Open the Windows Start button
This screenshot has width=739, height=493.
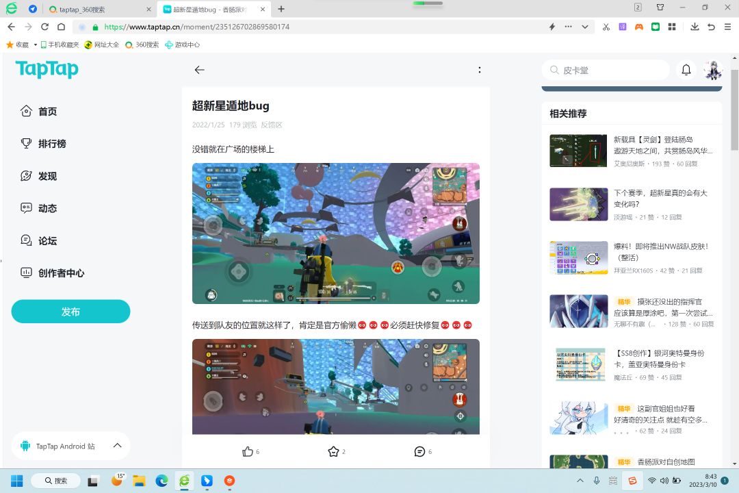(x=17, y=481)
